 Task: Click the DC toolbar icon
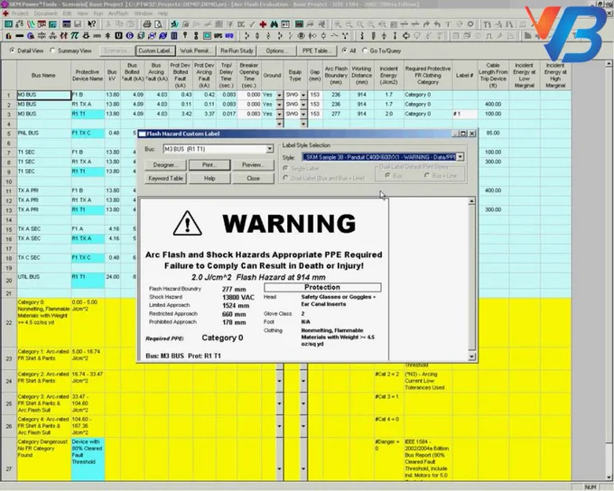241,24
